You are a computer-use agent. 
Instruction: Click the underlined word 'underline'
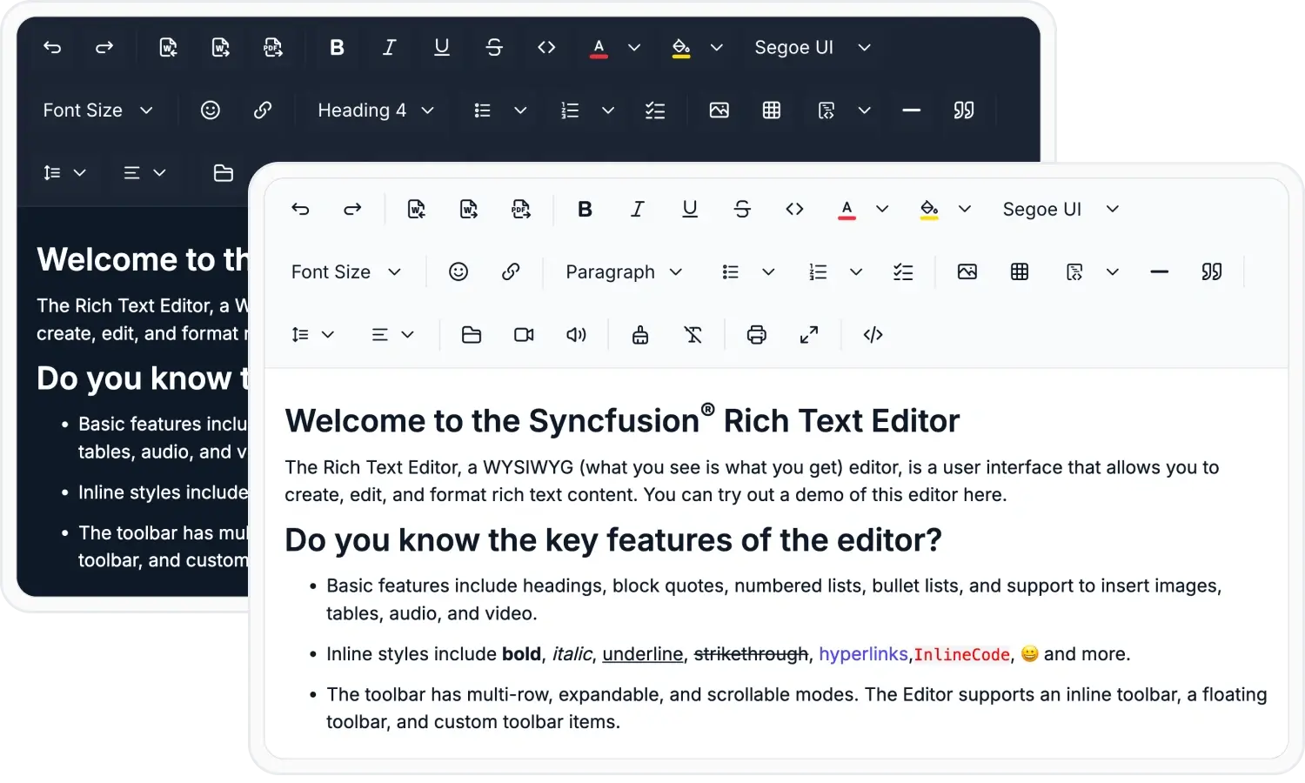643,654
